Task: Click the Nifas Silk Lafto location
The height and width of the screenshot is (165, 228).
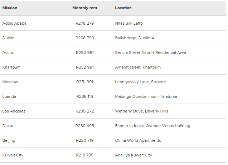Action: click(129, 23)
